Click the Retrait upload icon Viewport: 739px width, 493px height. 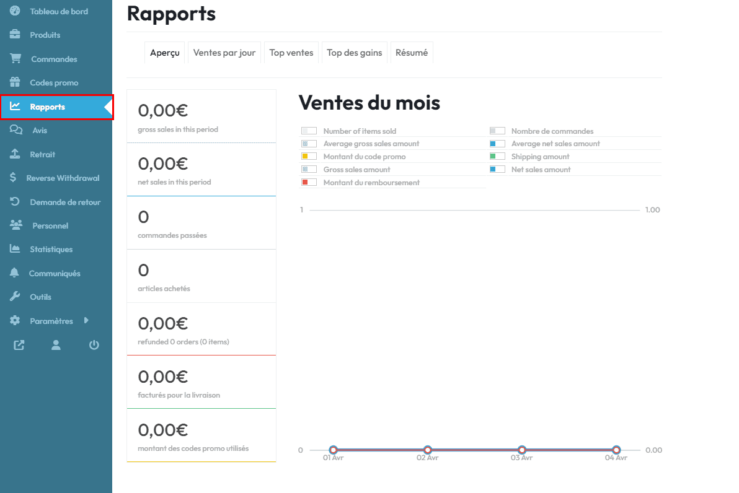15,154
